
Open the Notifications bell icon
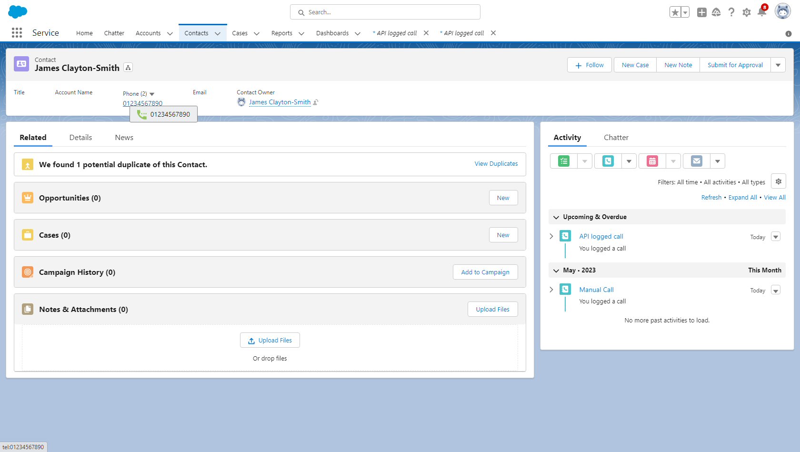[762, 11]
